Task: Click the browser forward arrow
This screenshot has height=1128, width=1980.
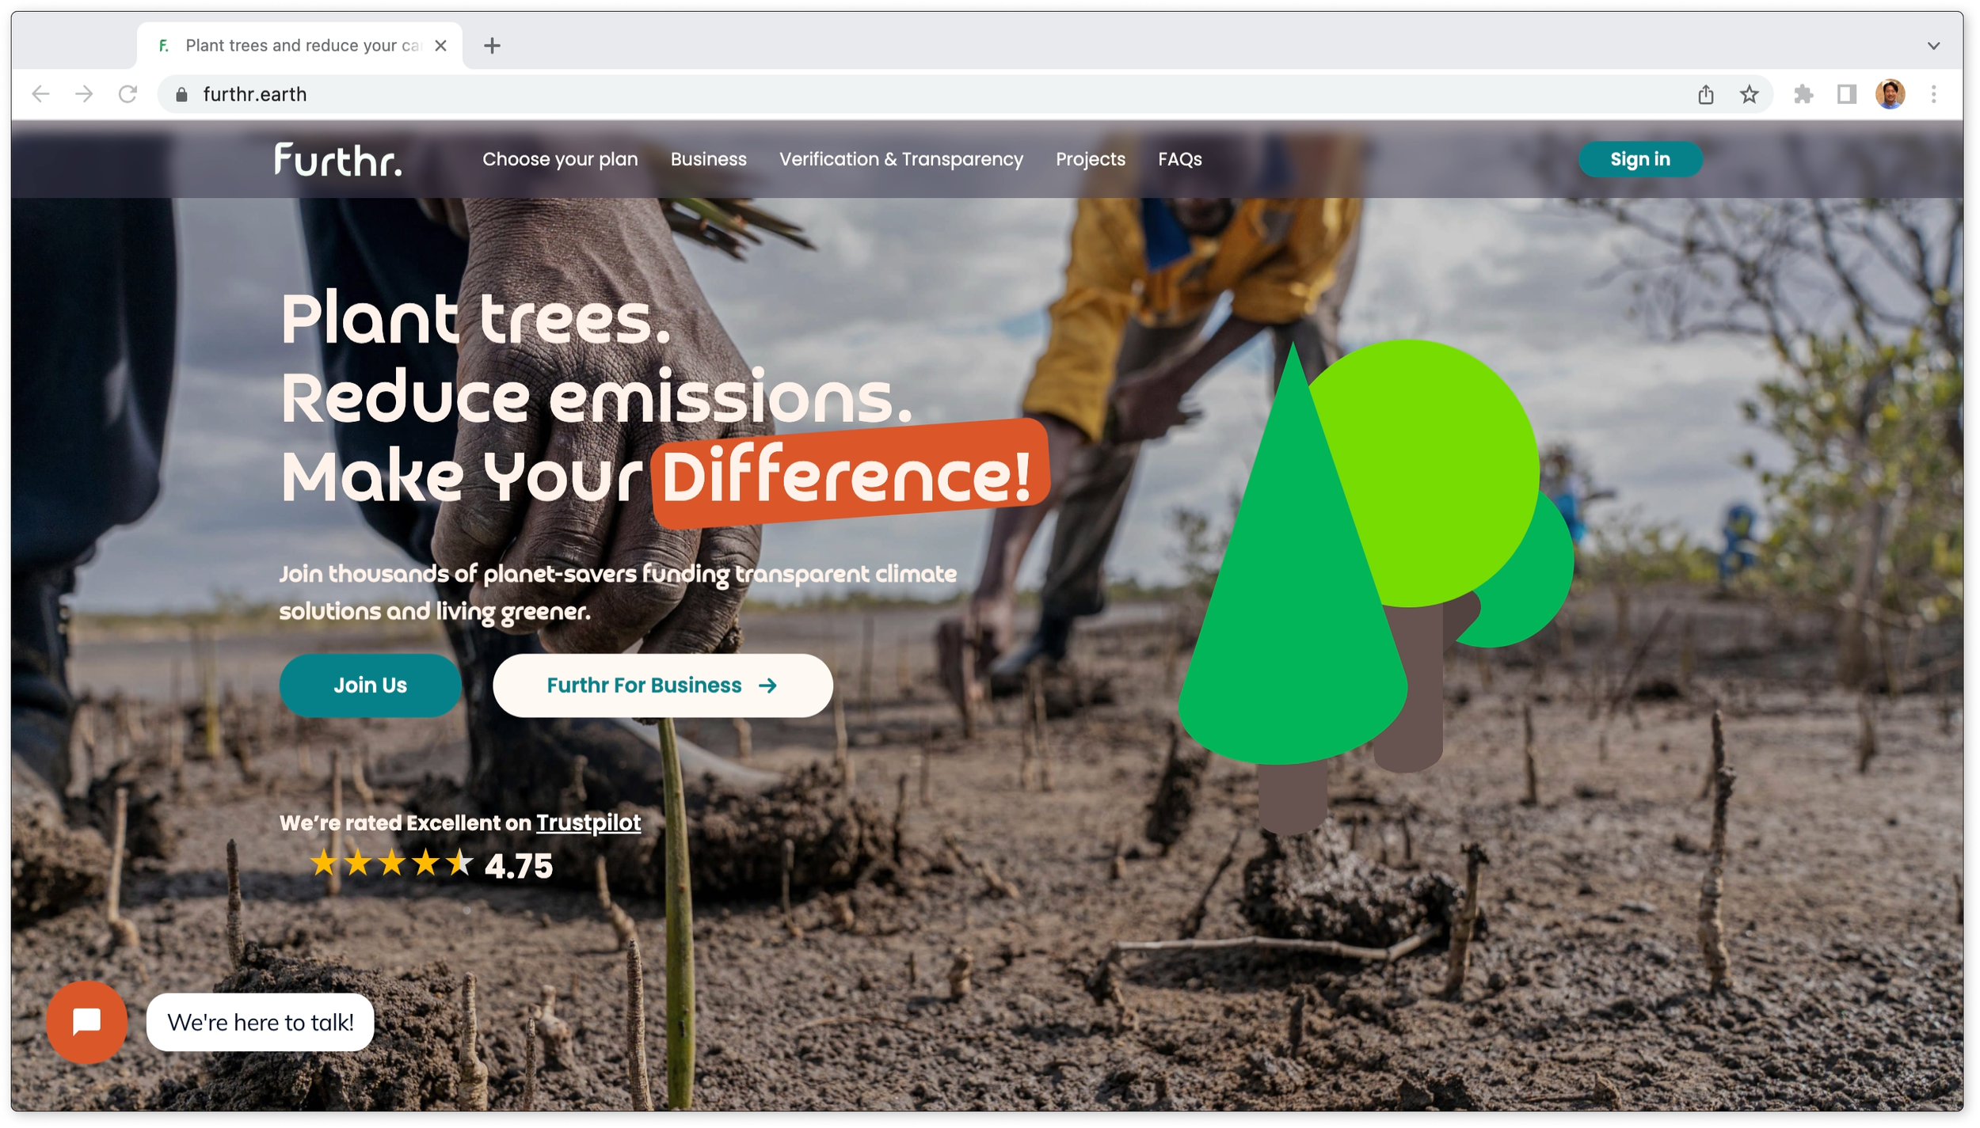Action: (84, 94)
